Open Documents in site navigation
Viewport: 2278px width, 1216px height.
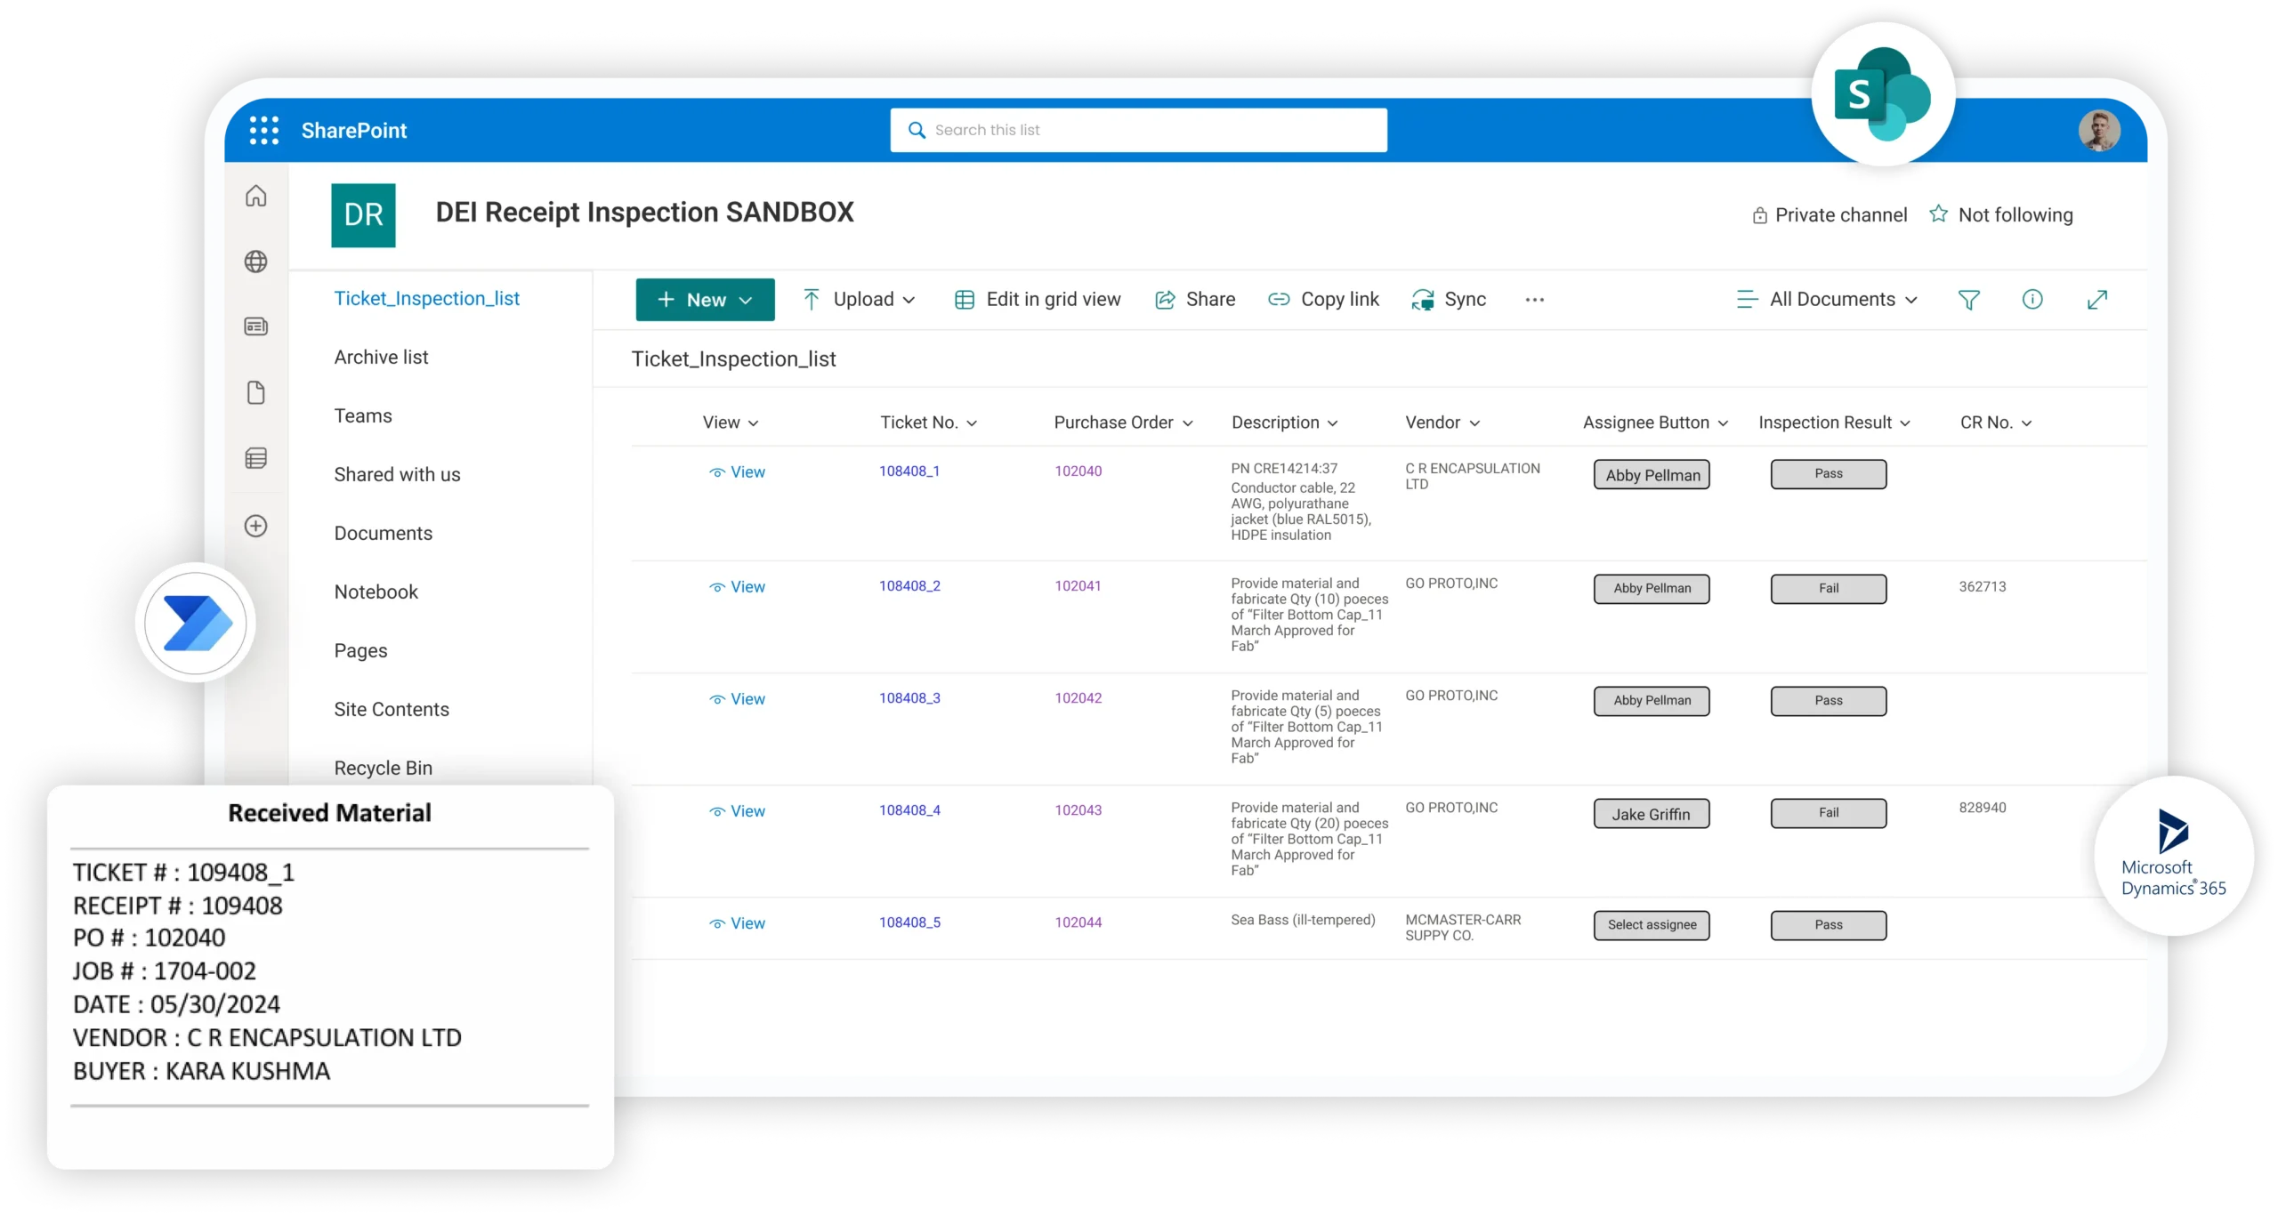click(383, 534)
